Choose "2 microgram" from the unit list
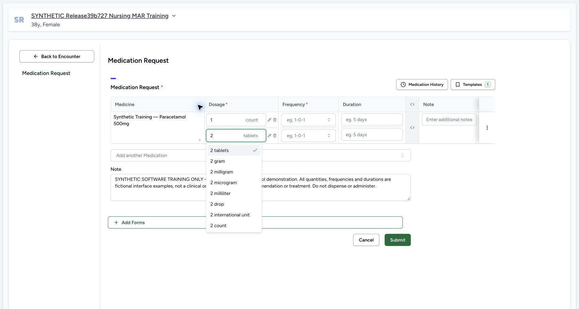 pyautogui.click(x=234, y=183)
